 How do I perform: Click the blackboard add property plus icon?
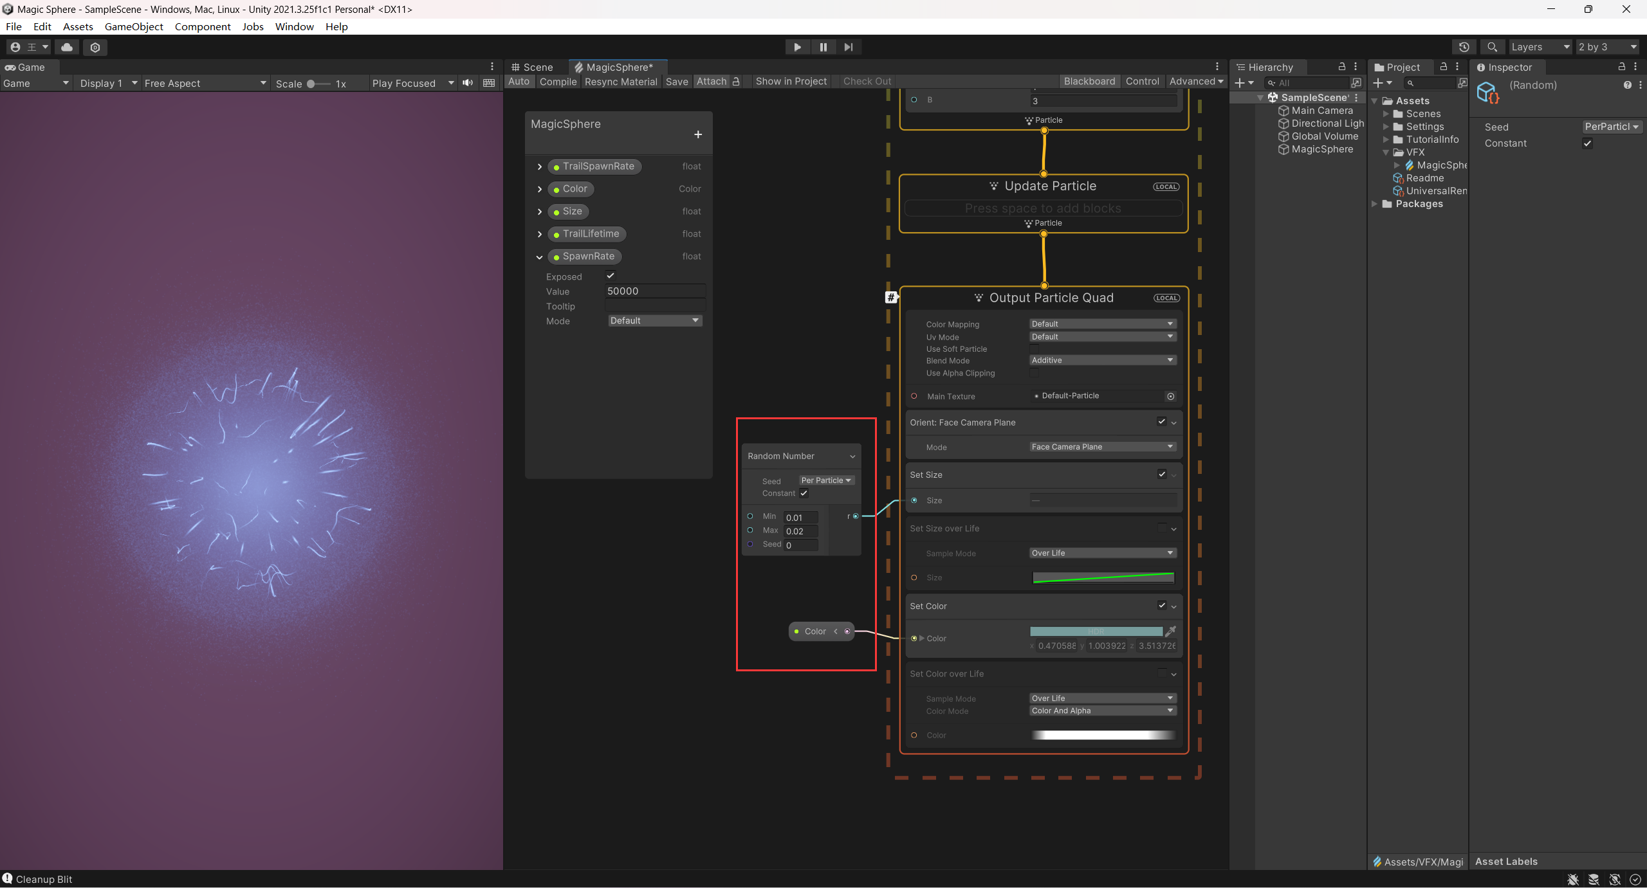tap(697, 134)
